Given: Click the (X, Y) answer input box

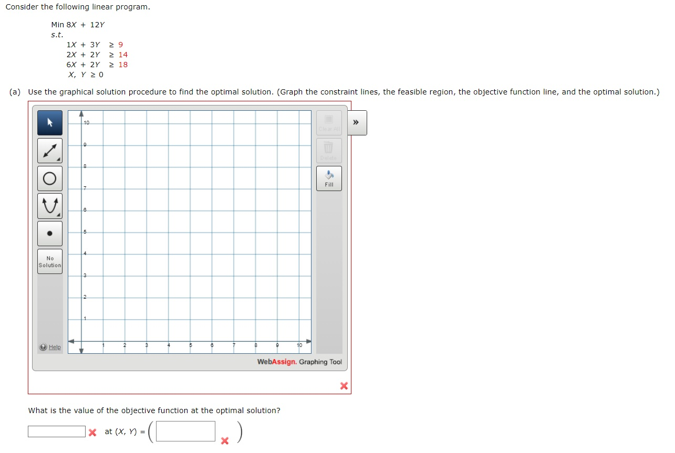Looking at the screenshot, I should (184, 430).
